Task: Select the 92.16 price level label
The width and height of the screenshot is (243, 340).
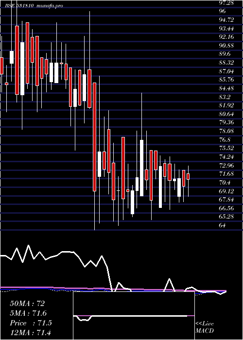Action: coord(227,37)
